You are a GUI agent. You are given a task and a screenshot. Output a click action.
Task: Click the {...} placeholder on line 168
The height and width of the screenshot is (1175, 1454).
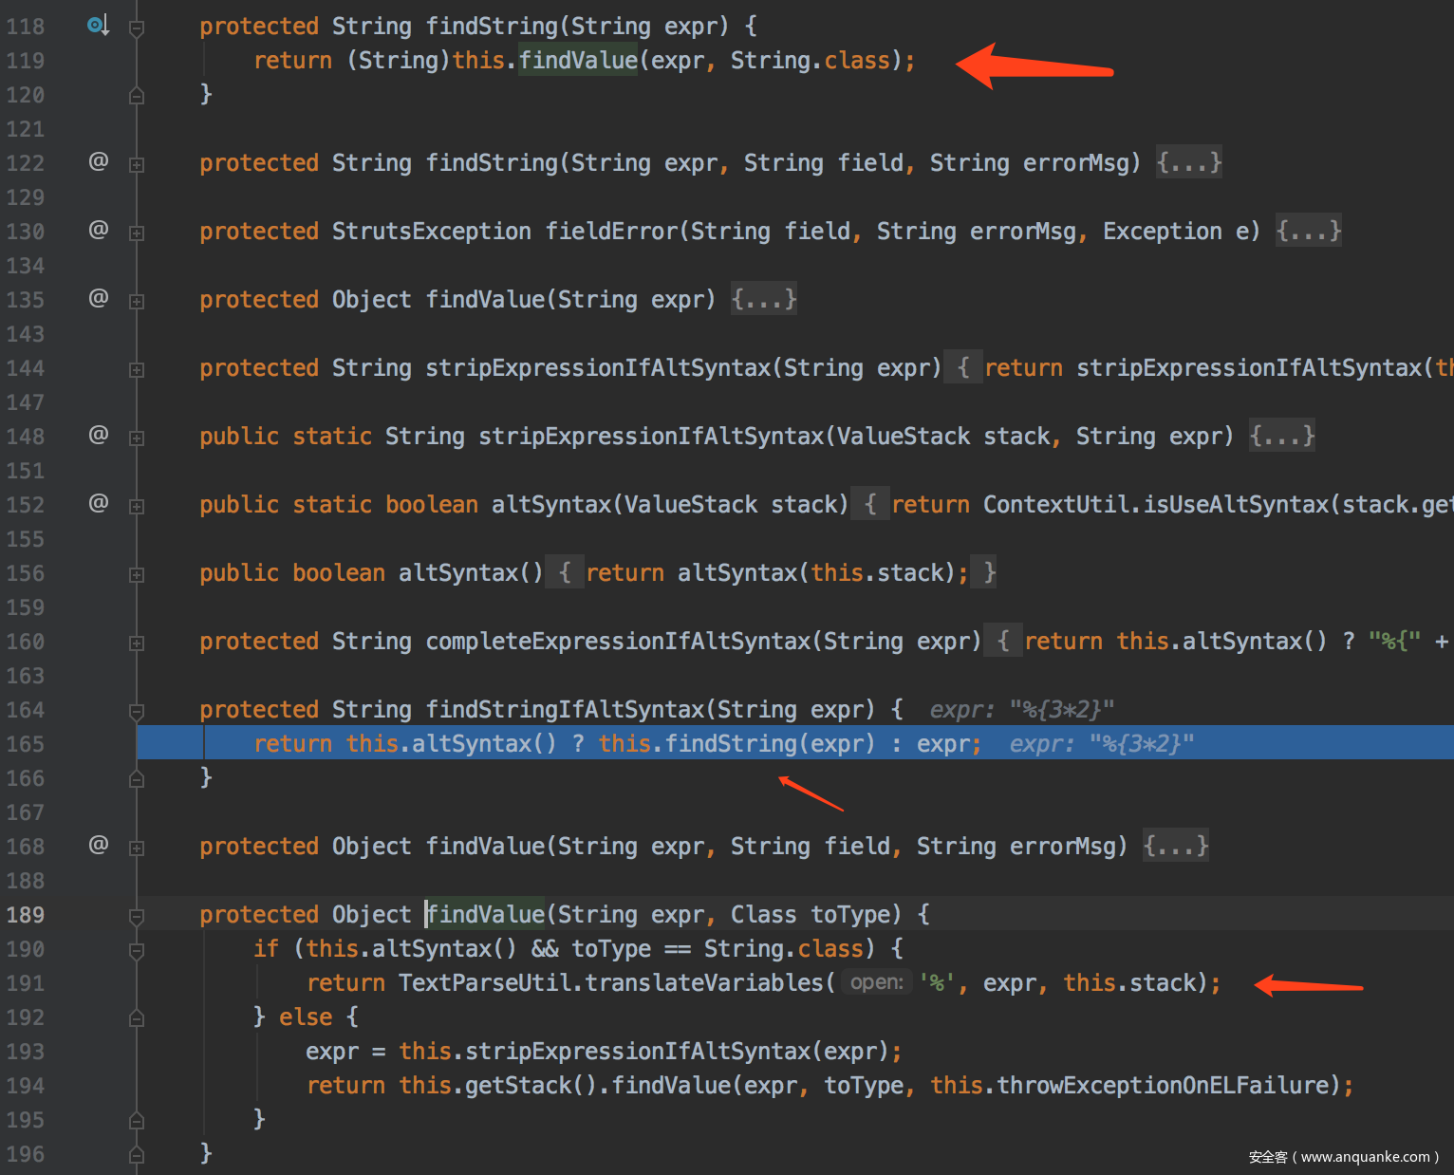(1175, 846)
